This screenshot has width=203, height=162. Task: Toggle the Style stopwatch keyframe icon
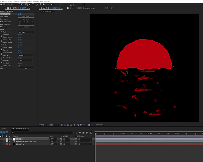pos(2,32)
